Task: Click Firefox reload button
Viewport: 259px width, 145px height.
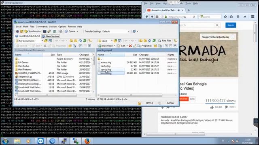Action: (x=194, y=17)
